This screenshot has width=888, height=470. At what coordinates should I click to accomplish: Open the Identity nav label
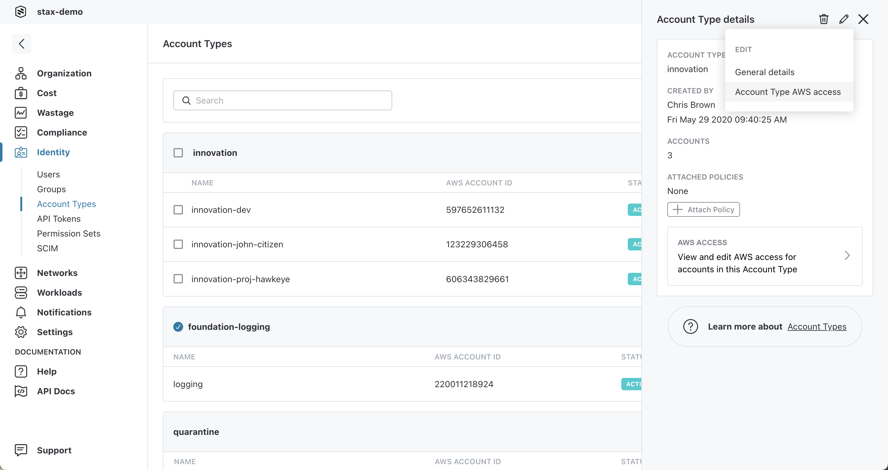pyautogui.click(x=53, y=152)
